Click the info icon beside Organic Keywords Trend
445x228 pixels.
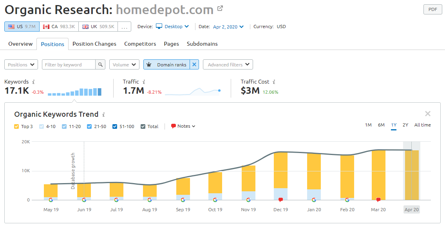point(103,114)
